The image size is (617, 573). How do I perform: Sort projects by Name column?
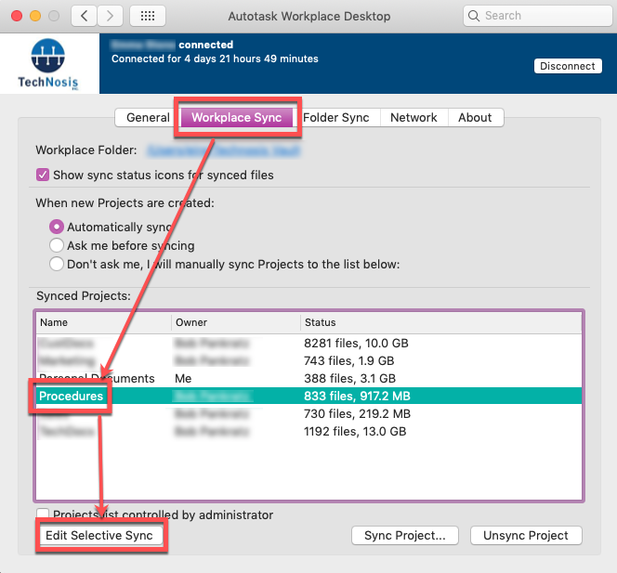[x=104, y=322]
